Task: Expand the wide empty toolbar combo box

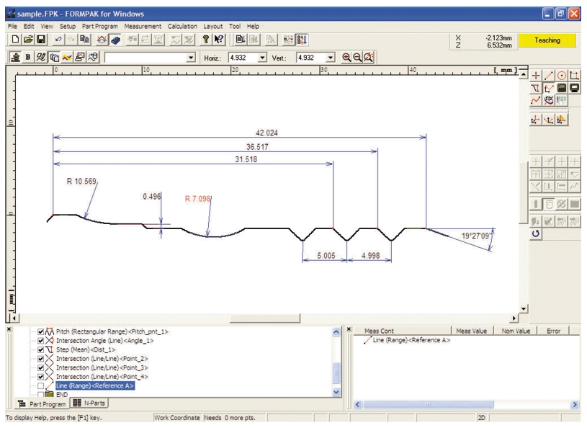Action: (x=190, y=58)
